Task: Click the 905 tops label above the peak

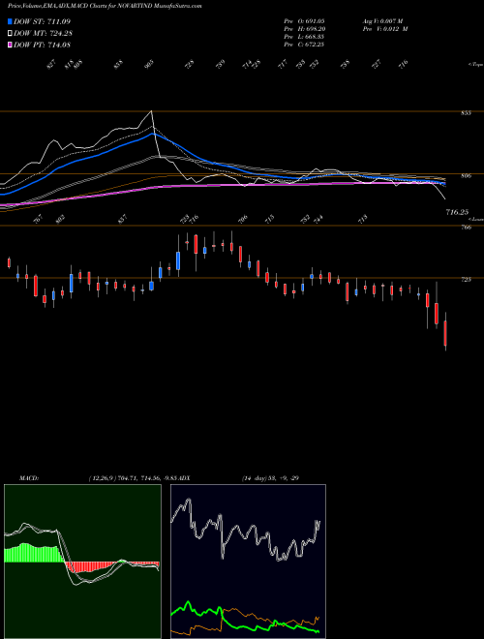Action: click(150, 64)
